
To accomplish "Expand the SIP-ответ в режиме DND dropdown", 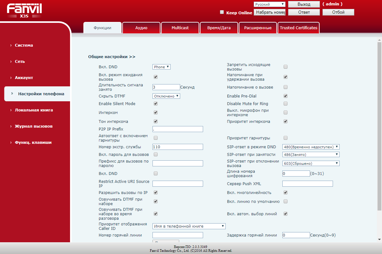I will [x=311, y=147].
